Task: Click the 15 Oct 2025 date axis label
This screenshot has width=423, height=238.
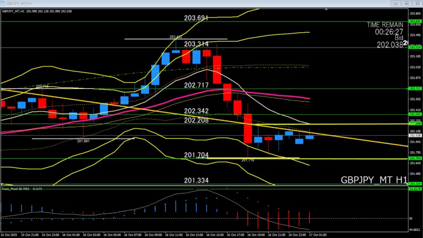Action: click(x=9, y=235)
